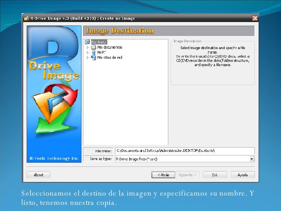The width and height of the screenshot is (281, 211).
Task: Click the Exit button
Action: pyautogui.click(x=215, y=175)
